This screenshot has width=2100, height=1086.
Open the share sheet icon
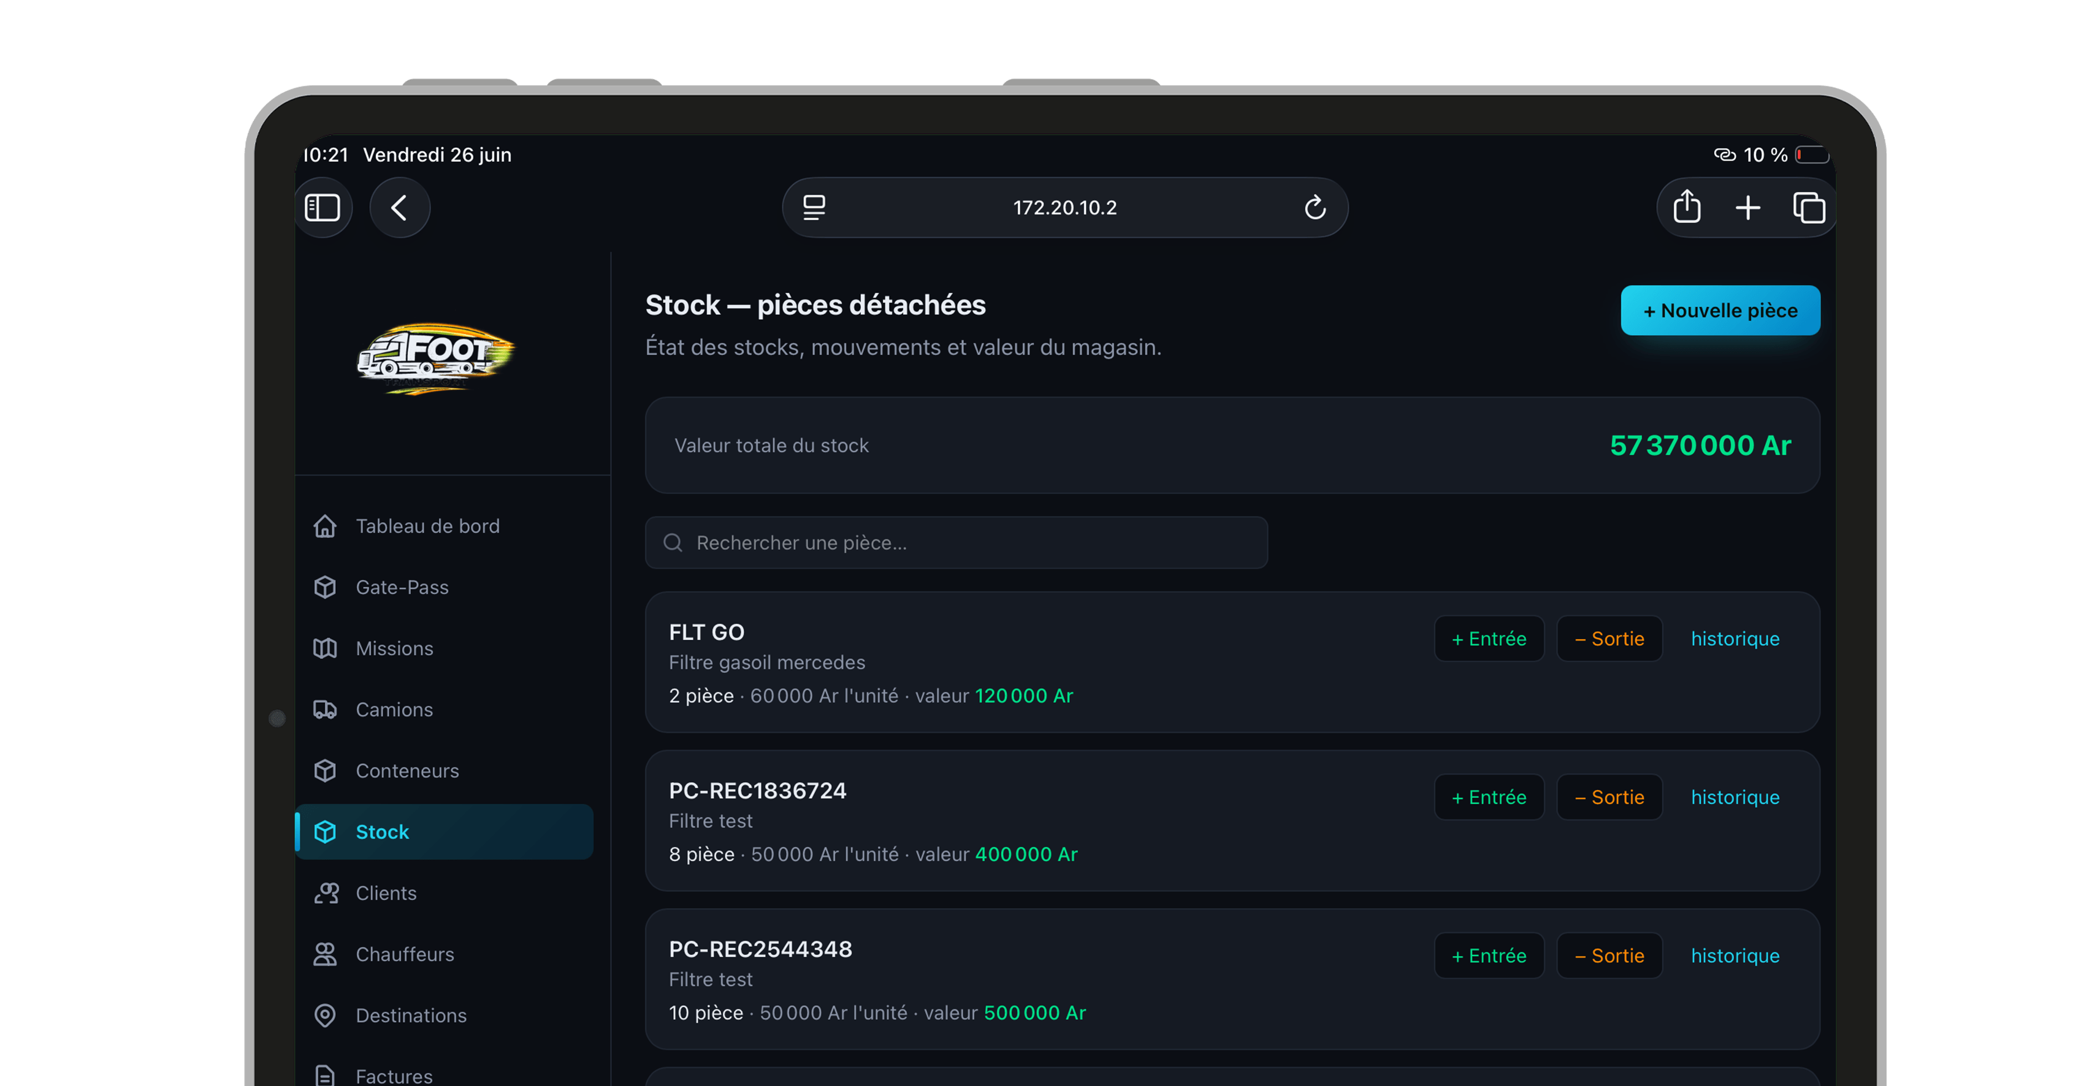[x=1687, y=207]
